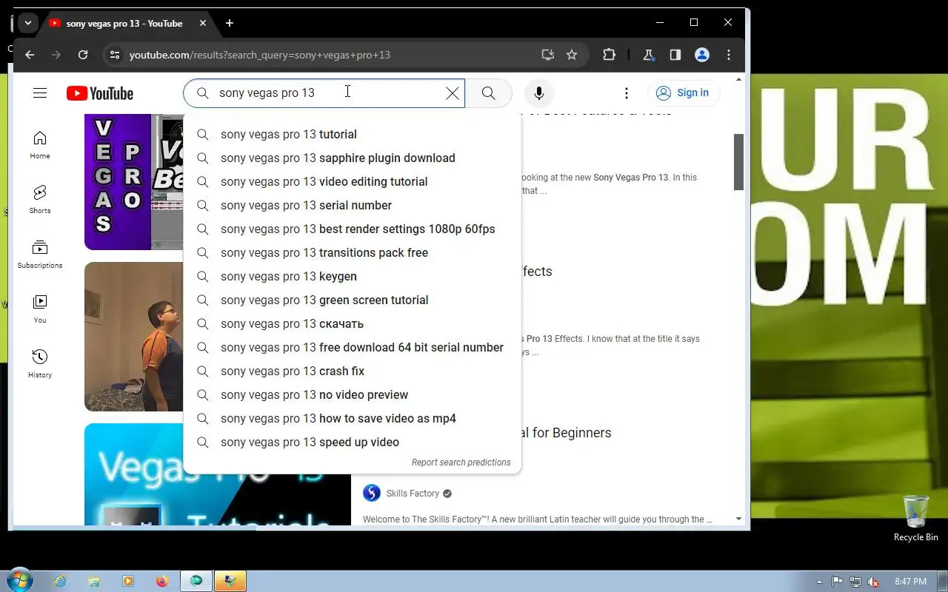Viewport: 948px width, 592px height.
Task: Choose suggestion 'sony vegas pro 13 keygen'
Action: coord(352,276)
